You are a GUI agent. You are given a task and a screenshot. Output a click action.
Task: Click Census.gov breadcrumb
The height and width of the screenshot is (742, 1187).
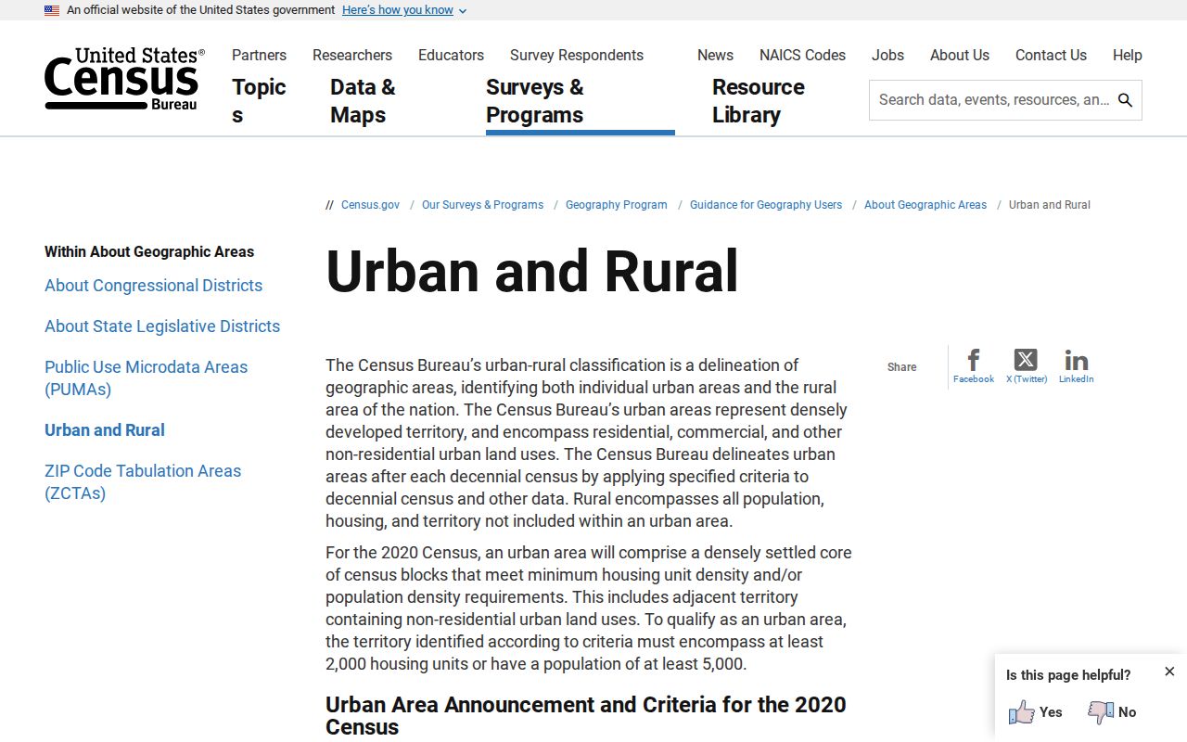370,205
